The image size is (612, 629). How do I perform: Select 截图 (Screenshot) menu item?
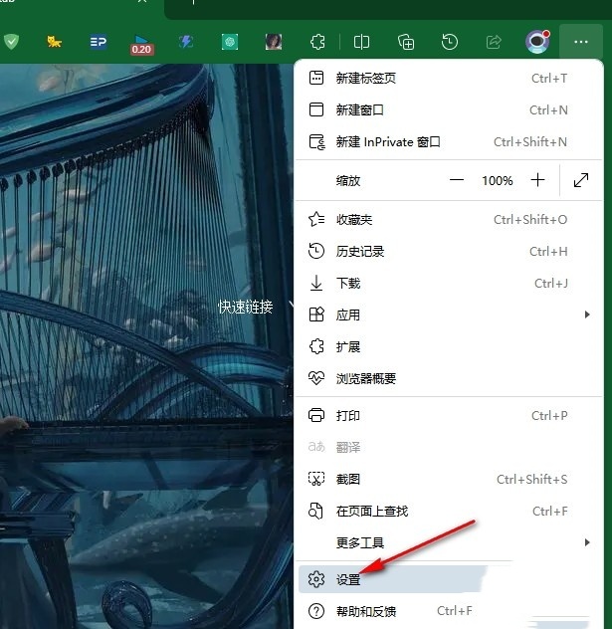coord(438,479)
